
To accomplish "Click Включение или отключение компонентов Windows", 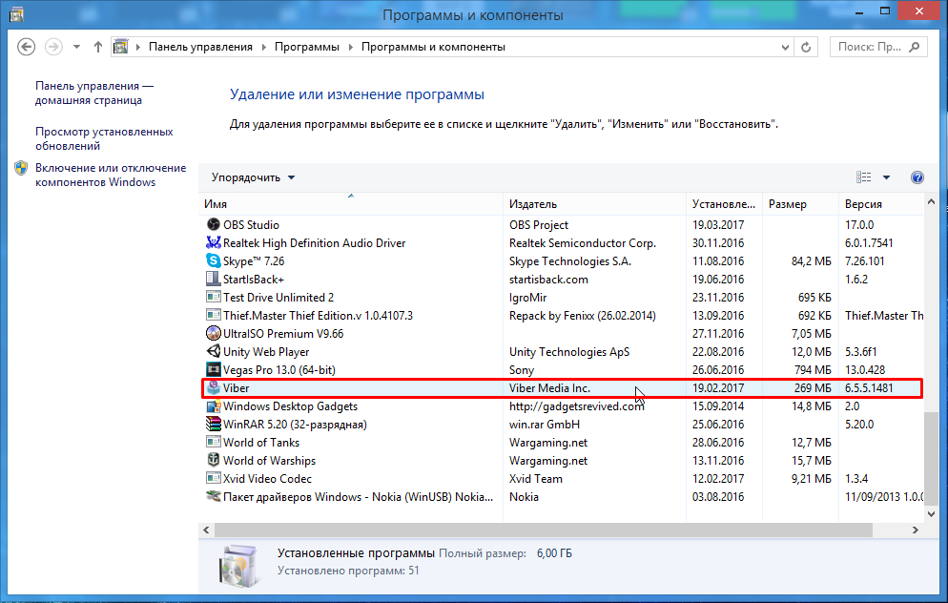I will (111, 175).
